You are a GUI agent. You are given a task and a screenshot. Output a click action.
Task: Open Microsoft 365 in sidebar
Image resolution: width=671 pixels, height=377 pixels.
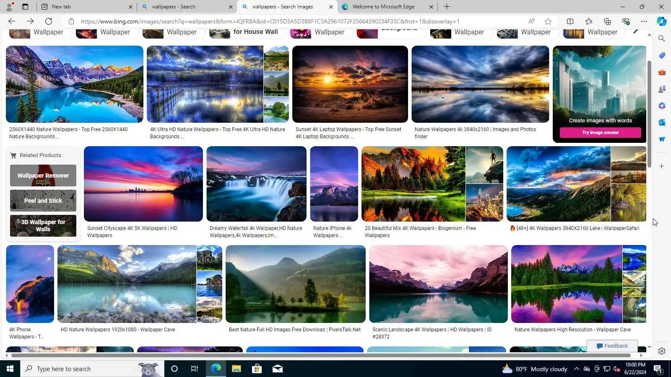point(662,106)
